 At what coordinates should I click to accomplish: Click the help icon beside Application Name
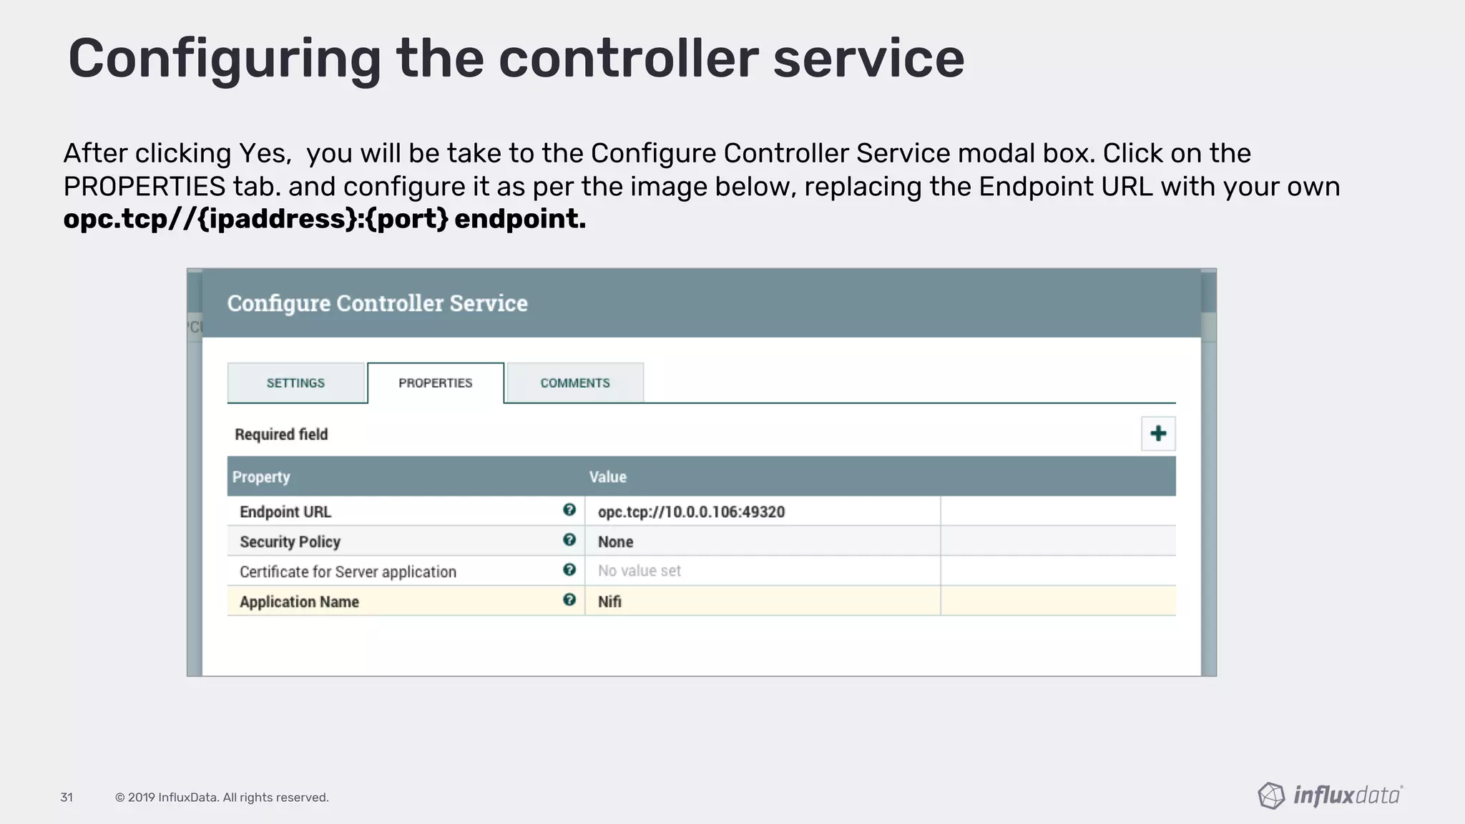569,600
